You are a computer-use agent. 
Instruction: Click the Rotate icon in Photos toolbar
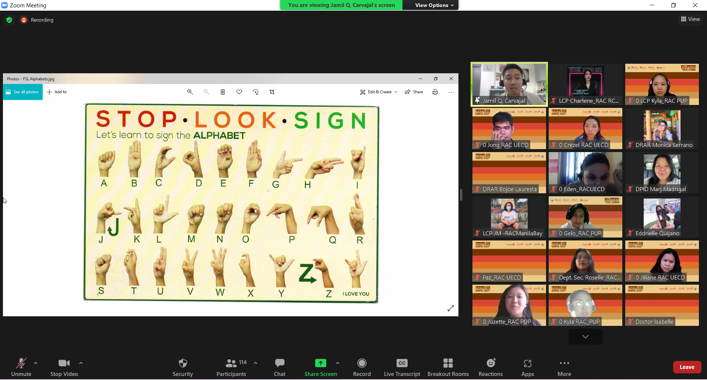255,92
